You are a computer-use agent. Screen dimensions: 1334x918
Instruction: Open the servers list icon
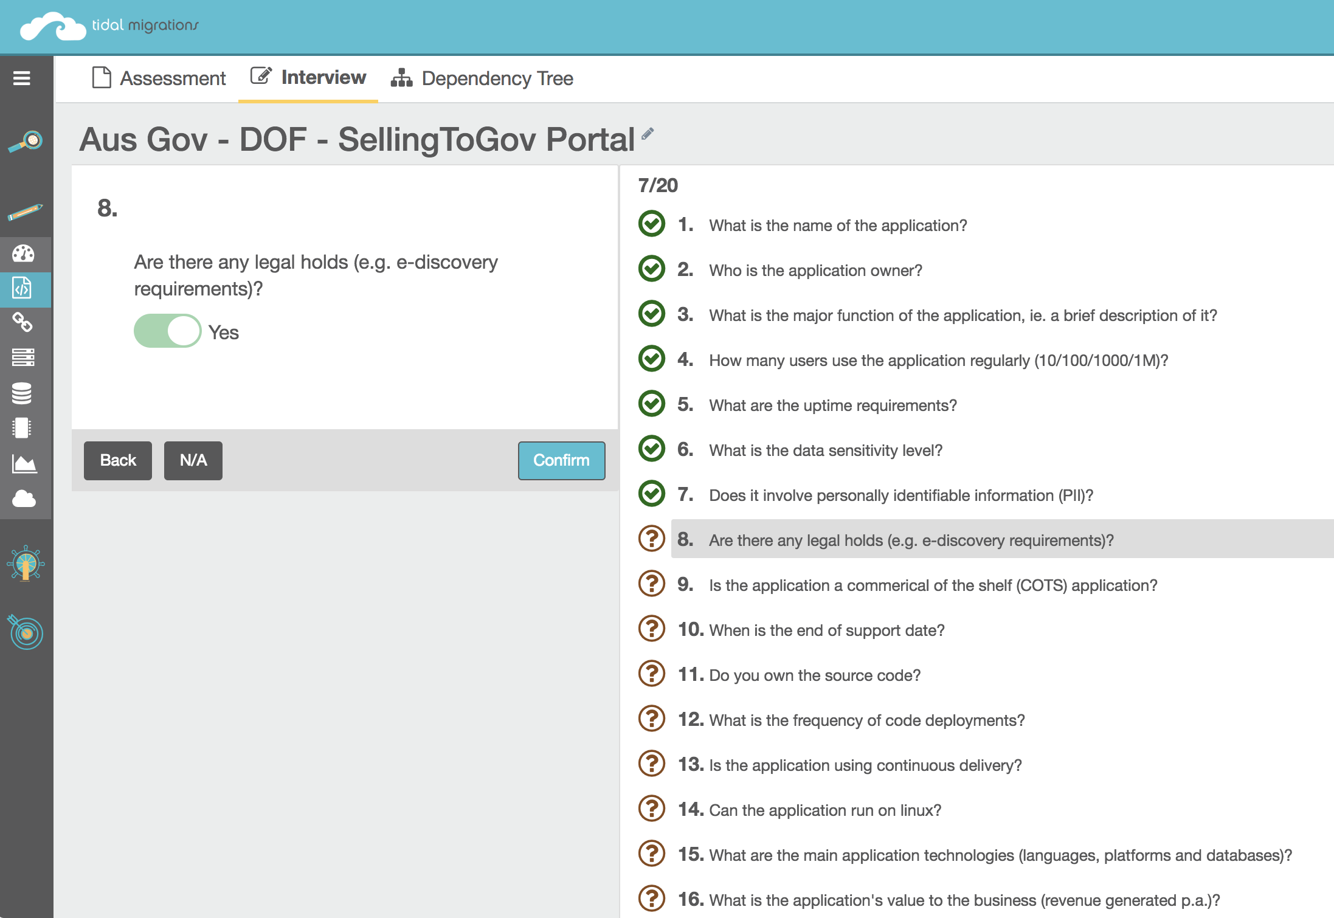(x=23, y=357)
